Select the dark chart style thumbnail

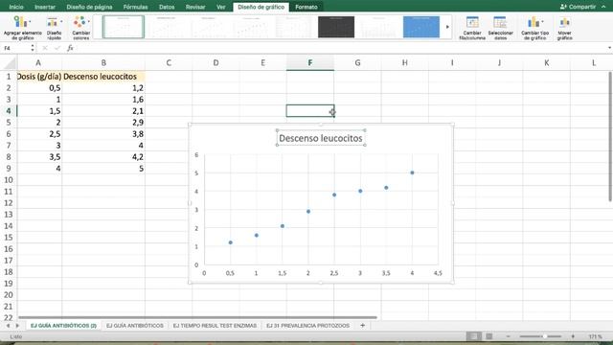pos(336,27)
